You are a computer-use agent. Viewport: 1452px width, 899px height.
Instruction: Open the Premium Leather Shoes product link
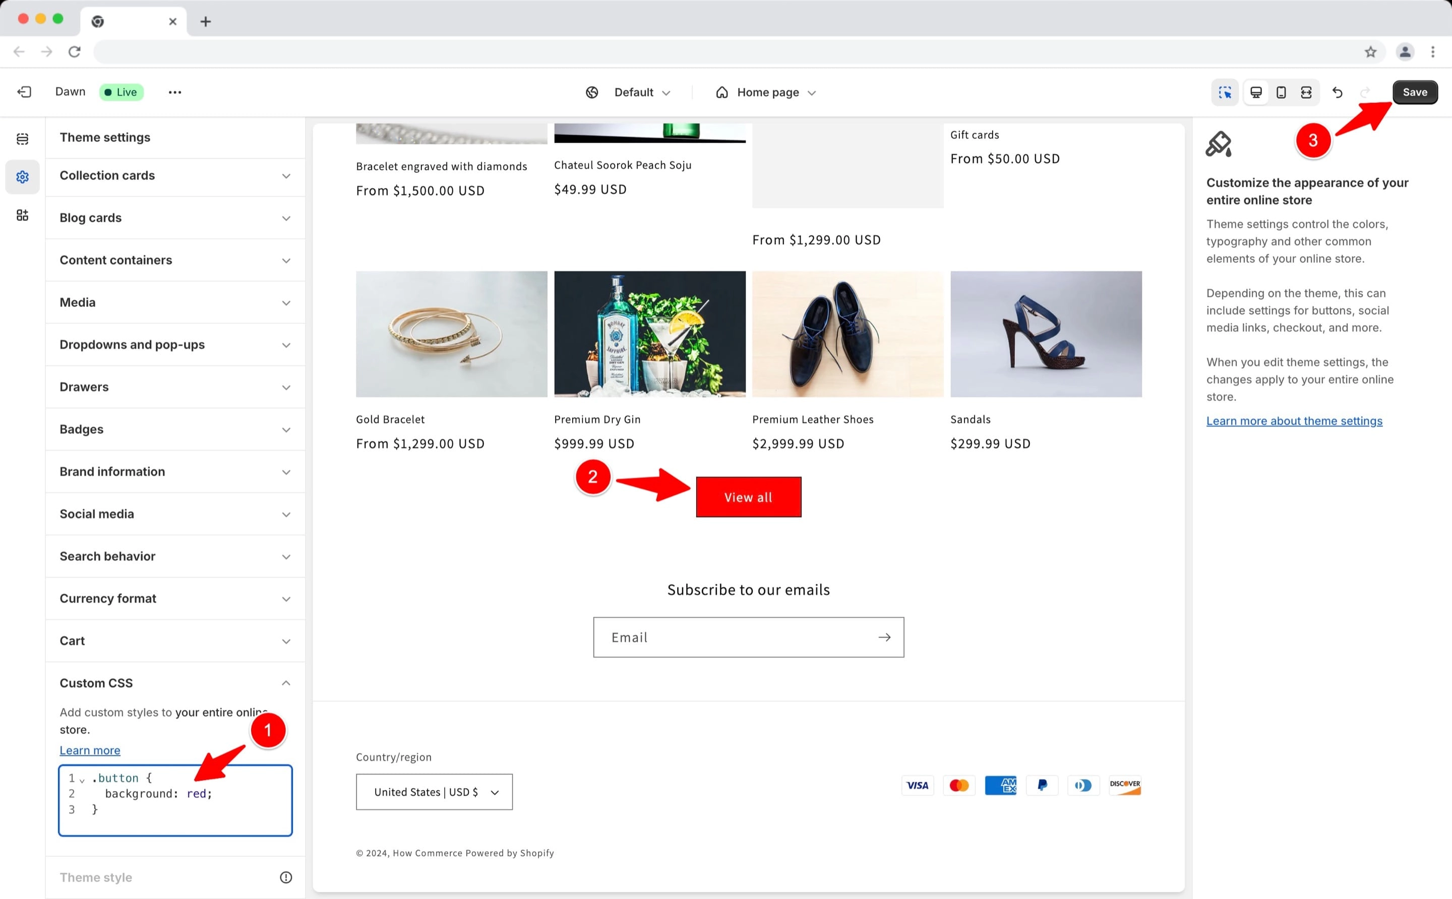tap(813, 419)
